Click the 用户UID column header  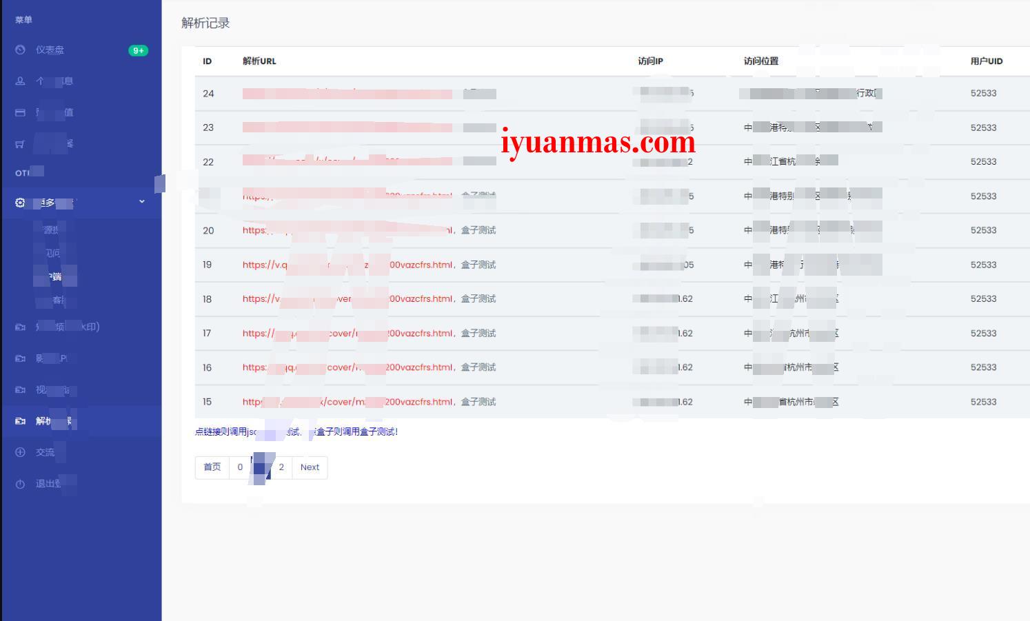coord(987,61)
